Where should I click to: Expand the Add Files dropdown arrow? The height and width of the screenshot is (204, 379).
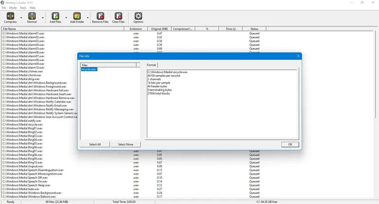coord(66,18)
